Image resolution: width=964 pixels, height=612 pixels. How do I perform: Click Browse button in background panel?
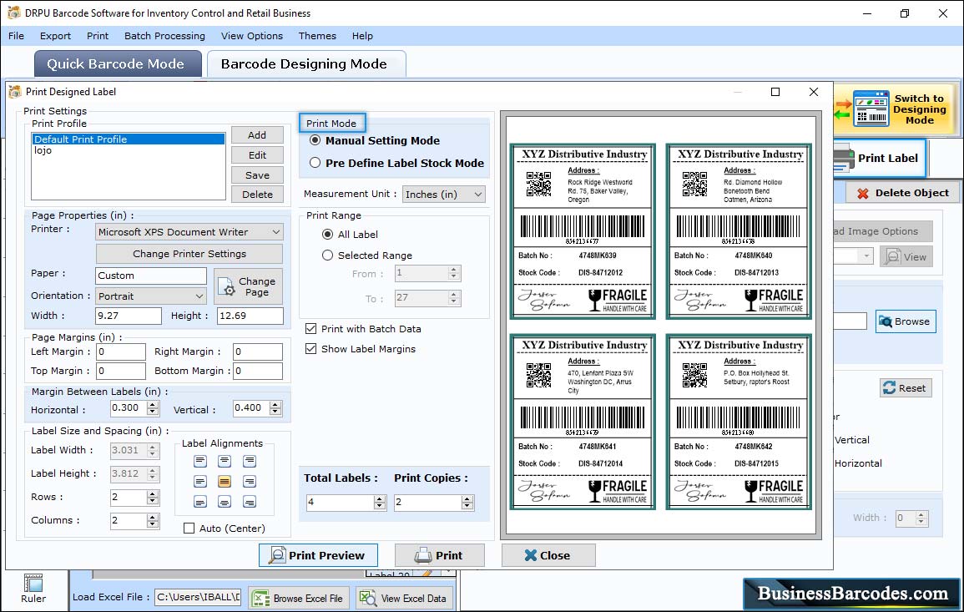906,321
